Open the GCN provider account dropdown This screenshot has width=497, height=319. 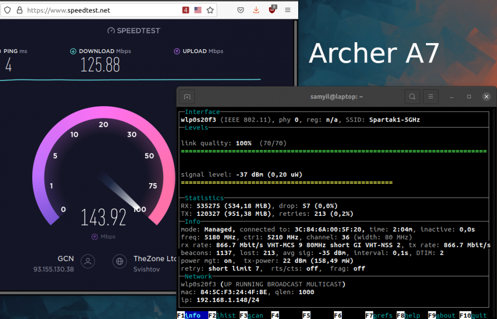click(x=88, y=261)
